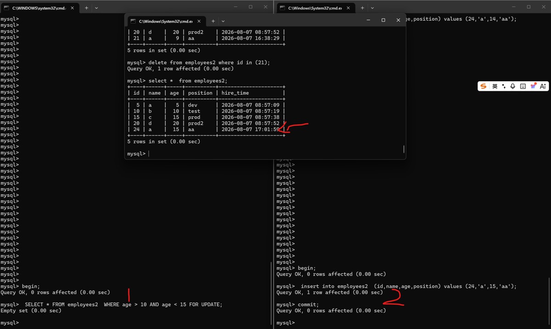Toggle the 英 Chinese/English input mode

click(495, 86)
